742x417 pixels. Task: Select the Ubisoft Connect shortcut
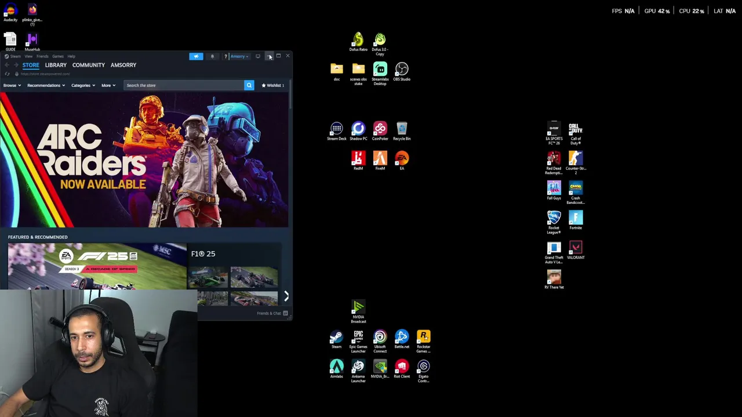tap(380, 342)
